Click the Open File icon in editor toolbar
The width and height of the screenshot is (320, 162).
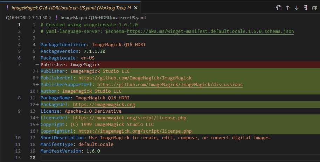coord(279,8)
